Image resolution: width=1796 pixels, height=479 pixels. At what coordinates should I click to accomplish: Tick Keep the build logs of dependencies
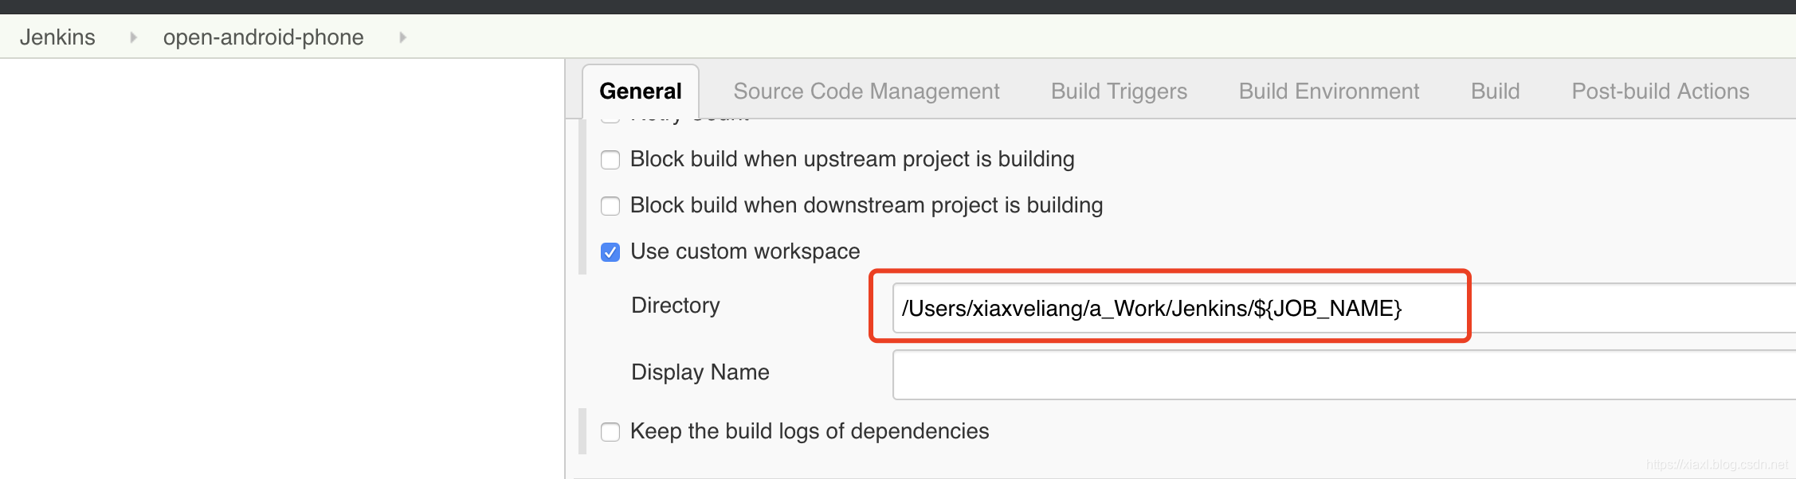pyautogui.click(x=610, y=432)
